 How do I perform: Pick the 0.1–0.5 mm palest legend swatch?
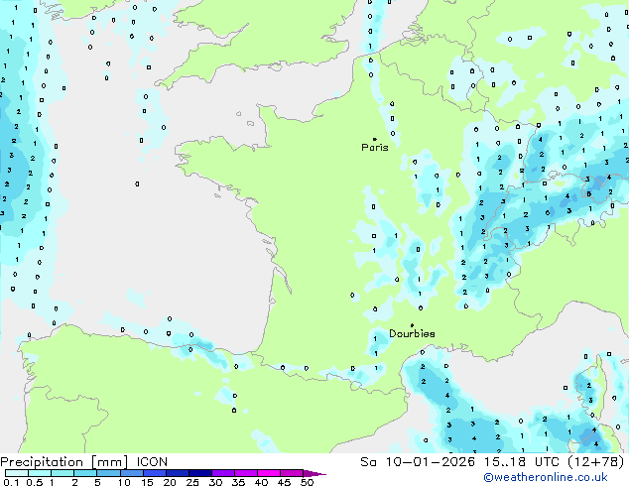(x=17, y=473)
